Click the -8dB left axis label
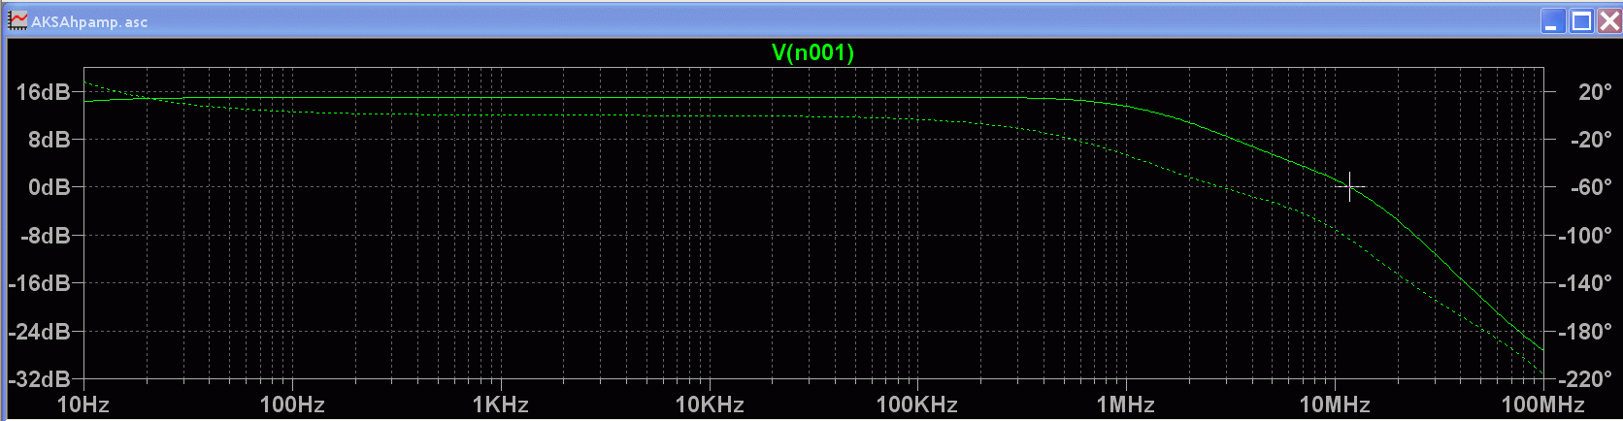The height and width of the screenshot is (421, 1623). tap(46, 236)
